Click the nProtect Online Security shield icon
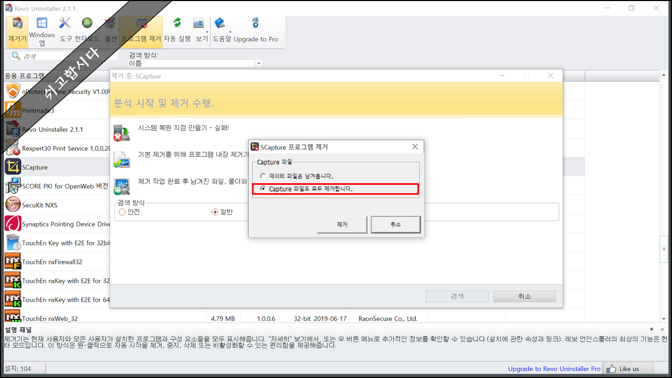 pos(13,91)
